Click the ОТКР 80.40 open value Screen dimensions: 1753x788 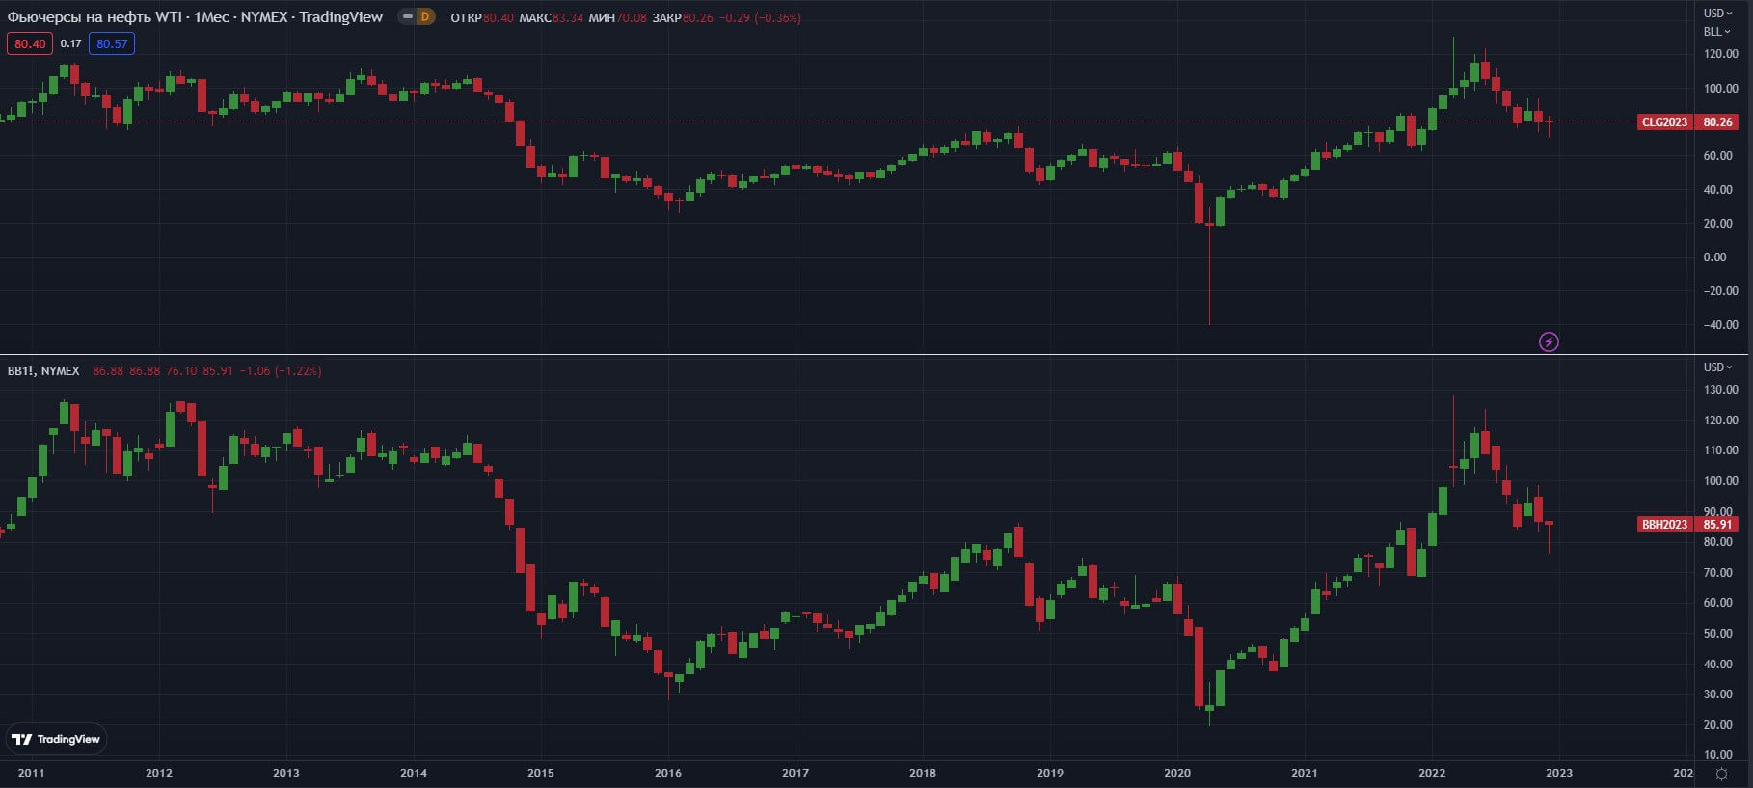482,18
